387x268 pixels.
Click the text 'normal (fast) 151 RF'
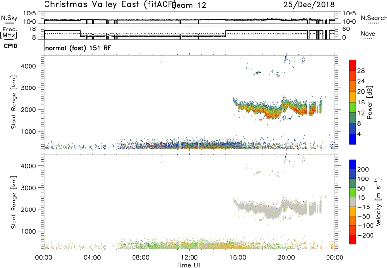(x=78, y=48)
